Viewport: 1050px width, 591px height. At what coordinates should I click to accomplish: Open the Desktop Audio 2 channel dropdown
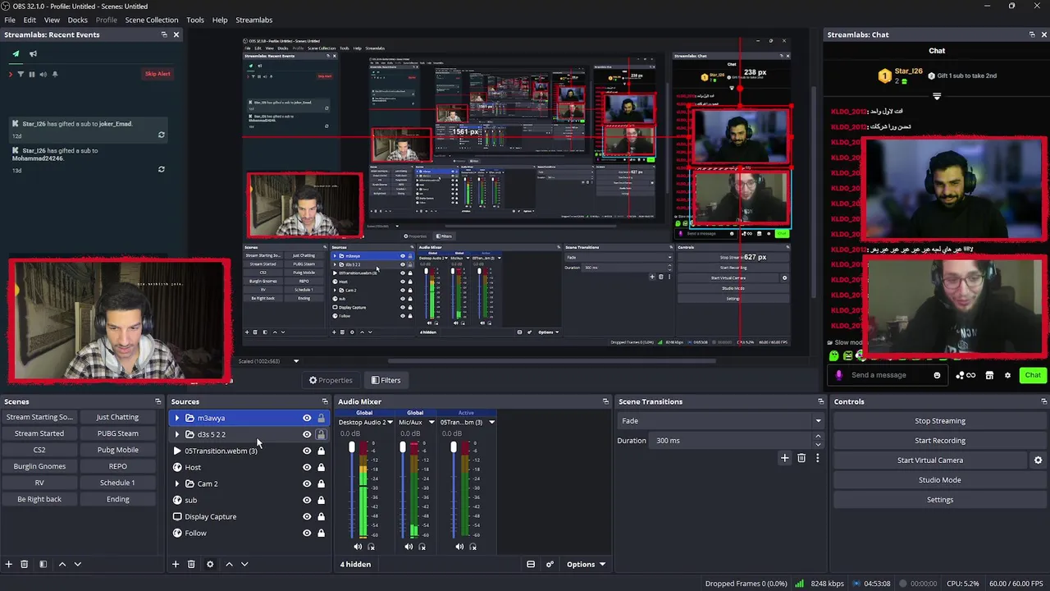coord(390,422)
